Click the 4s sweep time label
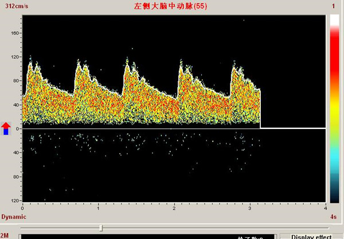344x239 pixels. tap(332, 217)
